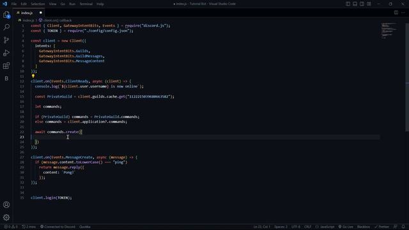Click the 'require("discord.js")' text on line 1

click(147, 26)
